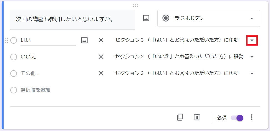Remove the いいえ option

101,57
